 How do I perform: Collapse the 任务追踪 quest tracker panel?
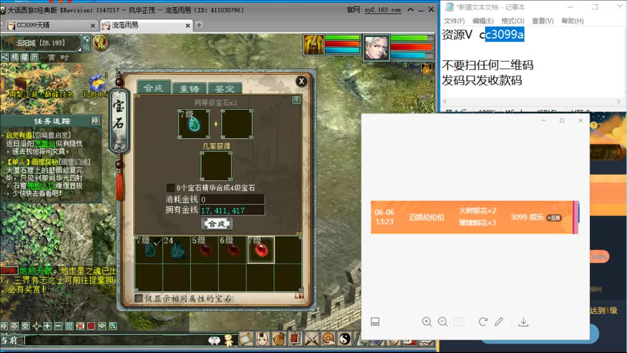click(x=96, y=121)
